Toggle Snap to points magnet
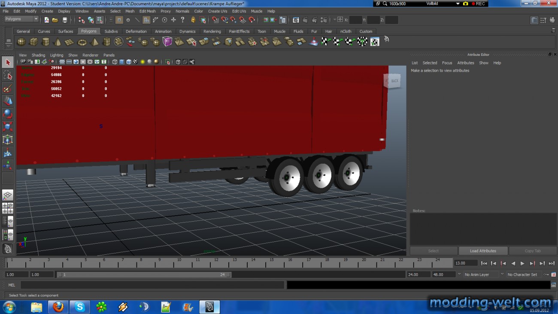The width and height of the screenshot is (558, 314). coord(233,20)
